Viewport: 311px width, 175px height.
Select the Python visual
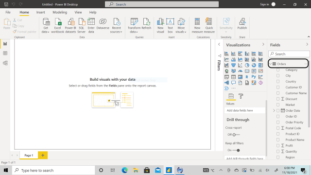click(x=254, y=77)
